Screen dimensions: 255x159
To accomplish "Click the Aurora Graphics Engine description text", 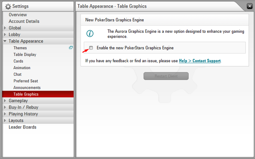I will (176, 34).
